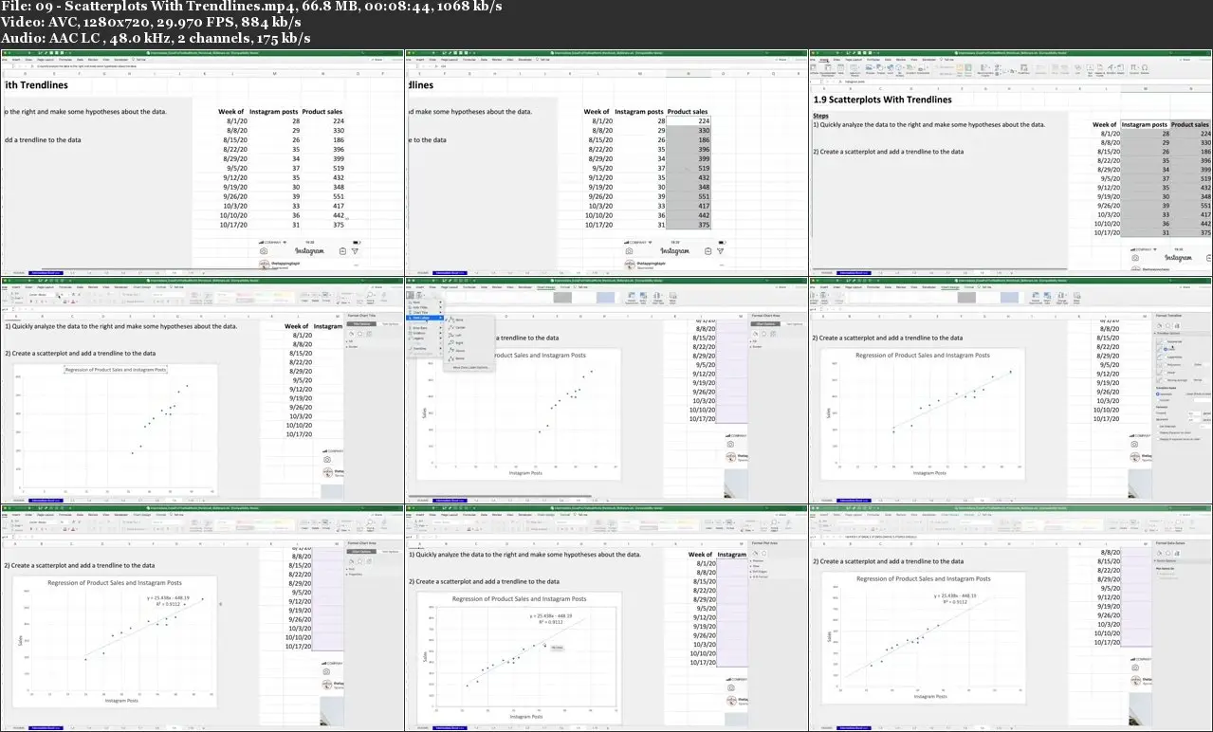Image resolution: width=1213 pixels, height=732 pixels.
Task: Click Table icon in the Insert ribbon frame
Action: tap(840, 68)
